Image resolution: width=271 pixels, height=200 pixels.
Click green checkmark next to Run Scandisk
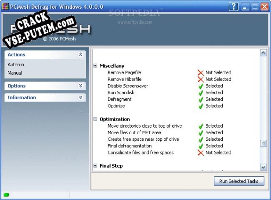coord(200,93)
